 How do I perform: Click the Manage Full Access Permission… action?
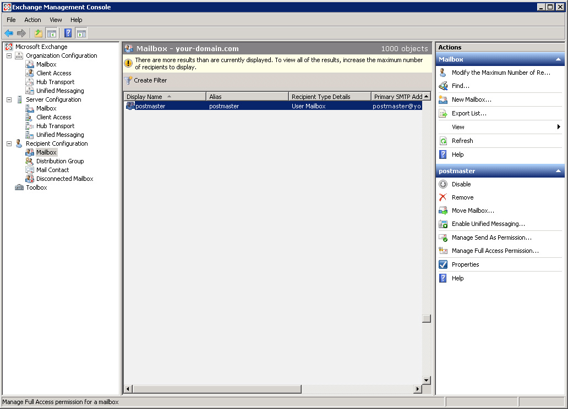coord(495,251)
